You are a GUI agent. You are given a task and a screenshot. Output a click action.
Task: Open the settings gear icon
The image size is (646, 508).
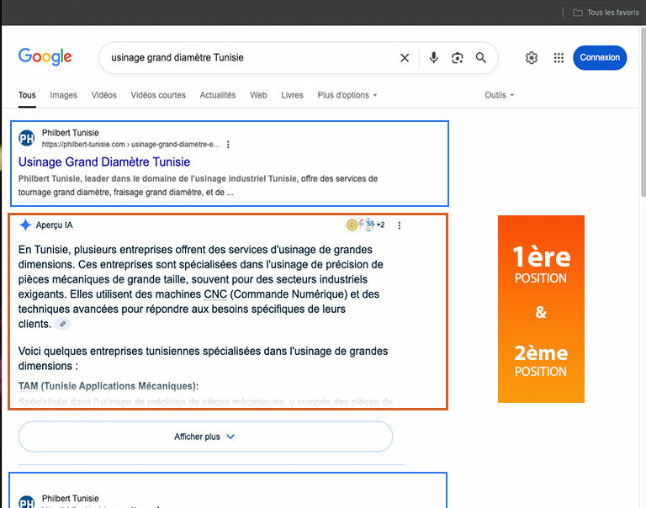click(532, 58)
